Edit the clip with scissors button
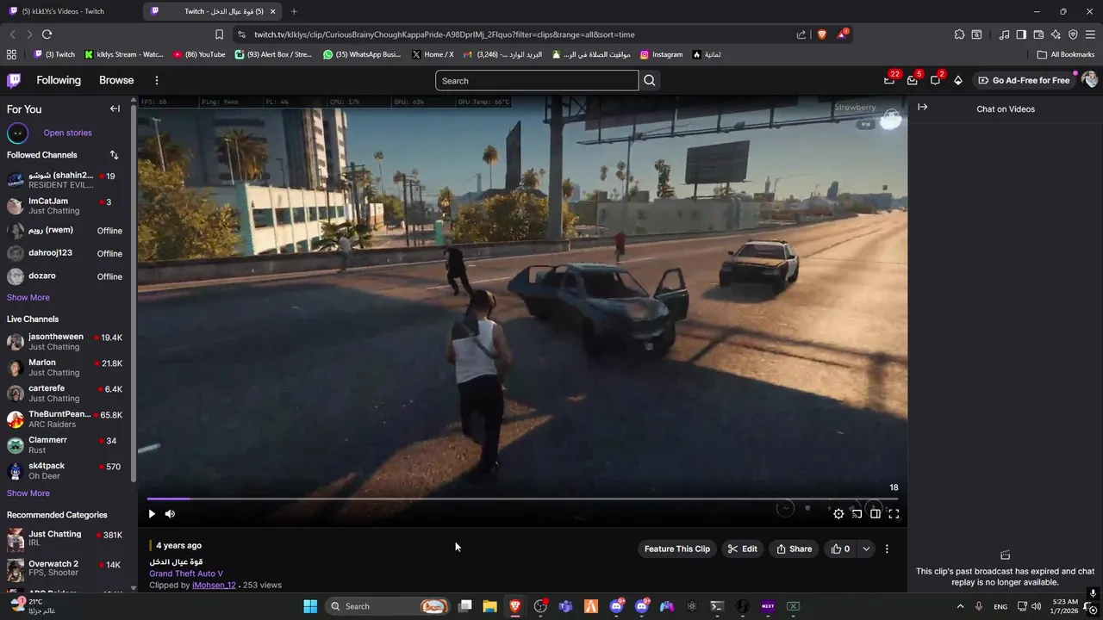The image size is (1103, 620). (742, 549)
